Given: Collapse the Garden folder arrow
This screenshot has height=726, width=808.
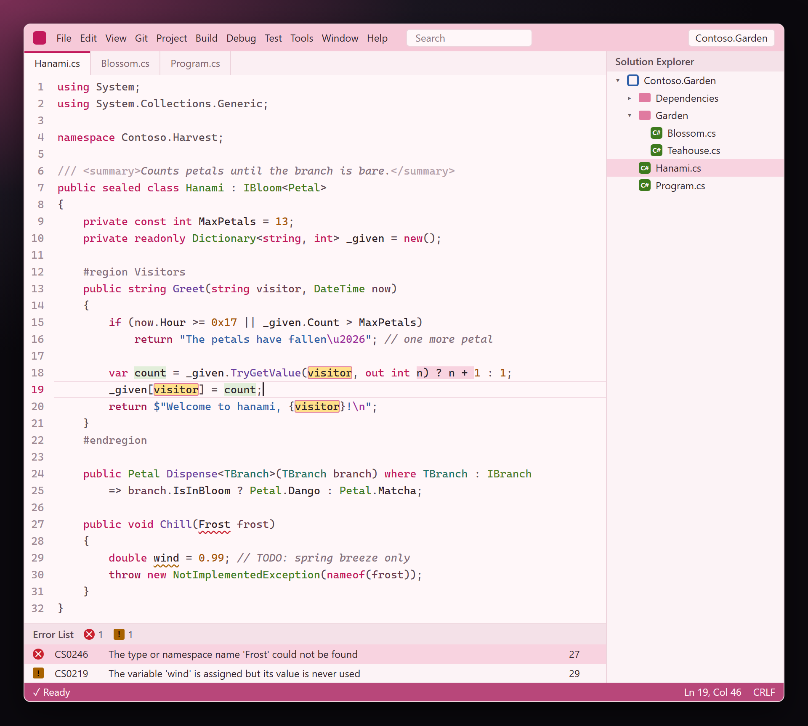Looking at the screenshot, I should point(630,115).
